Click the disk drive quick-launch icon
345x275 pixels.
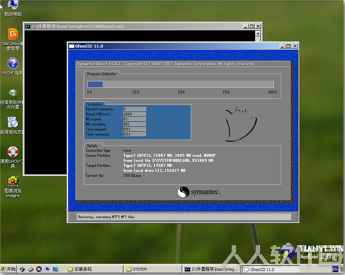pos(30,269)
